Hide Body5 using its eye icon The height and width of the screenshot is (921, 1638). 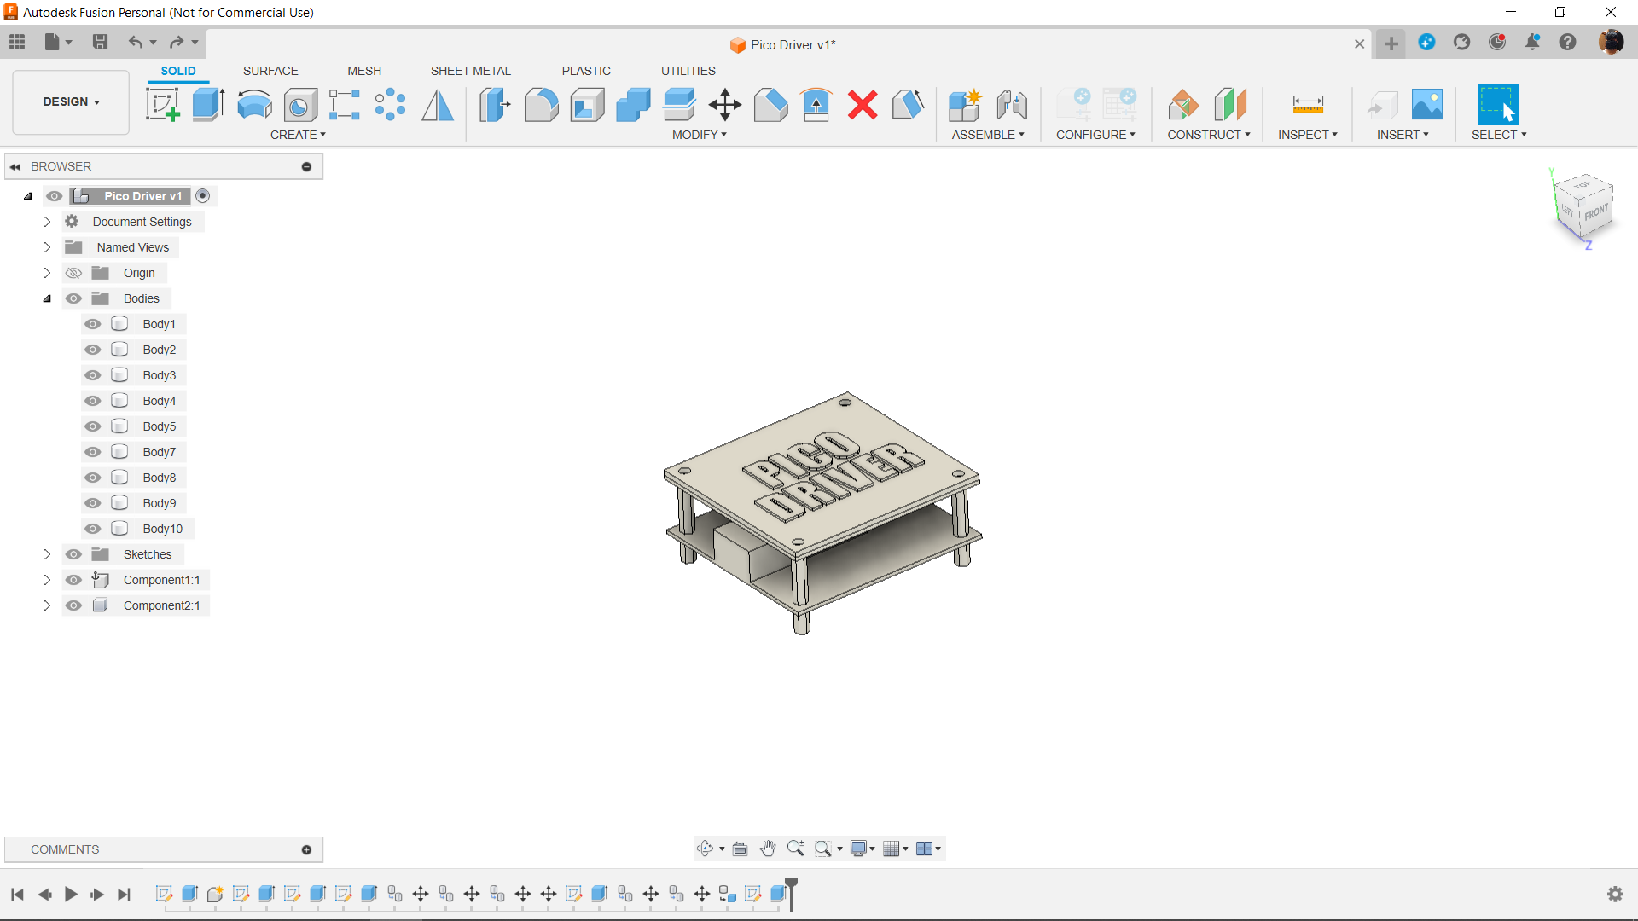pos(93,426)
